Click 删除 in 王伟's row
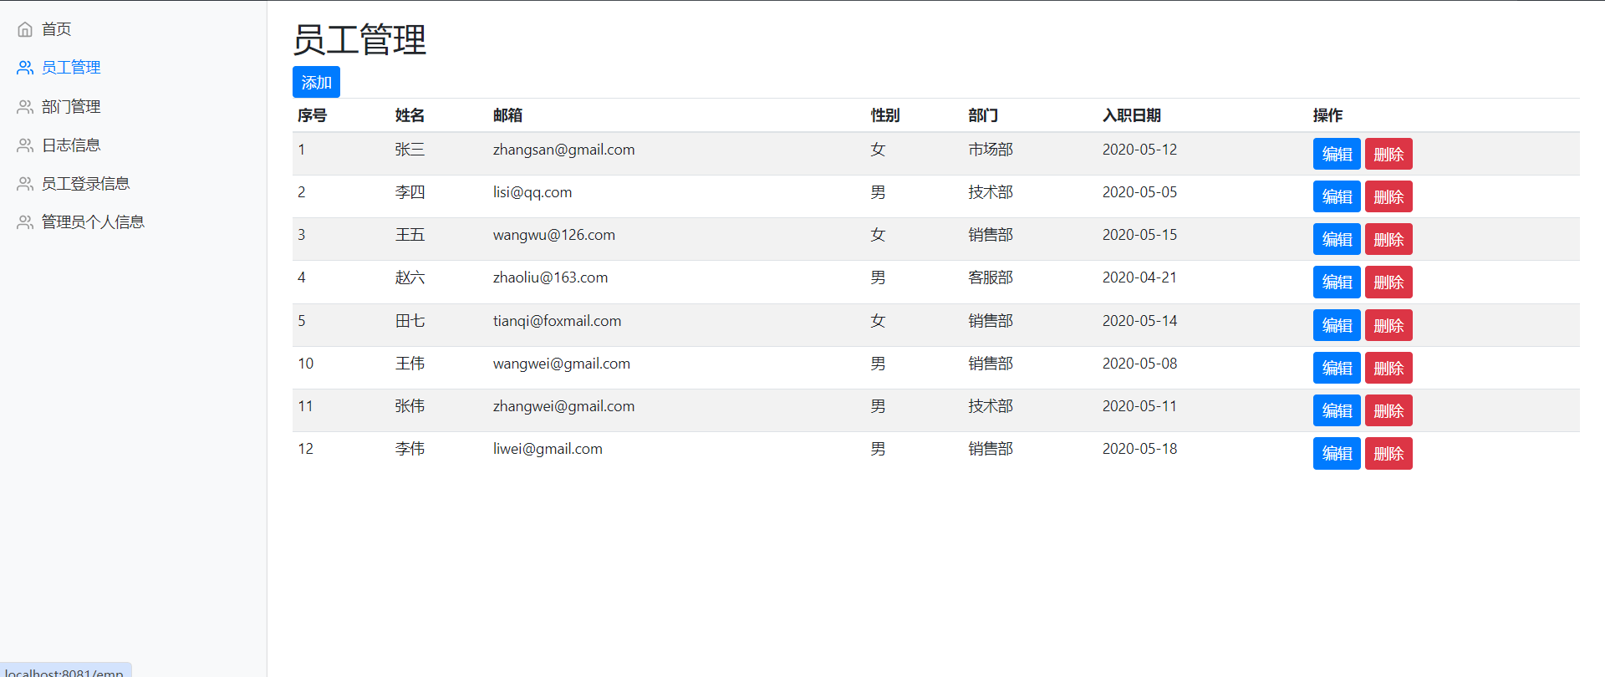This screenshot has width=1605, height=677. [1388, 368]
